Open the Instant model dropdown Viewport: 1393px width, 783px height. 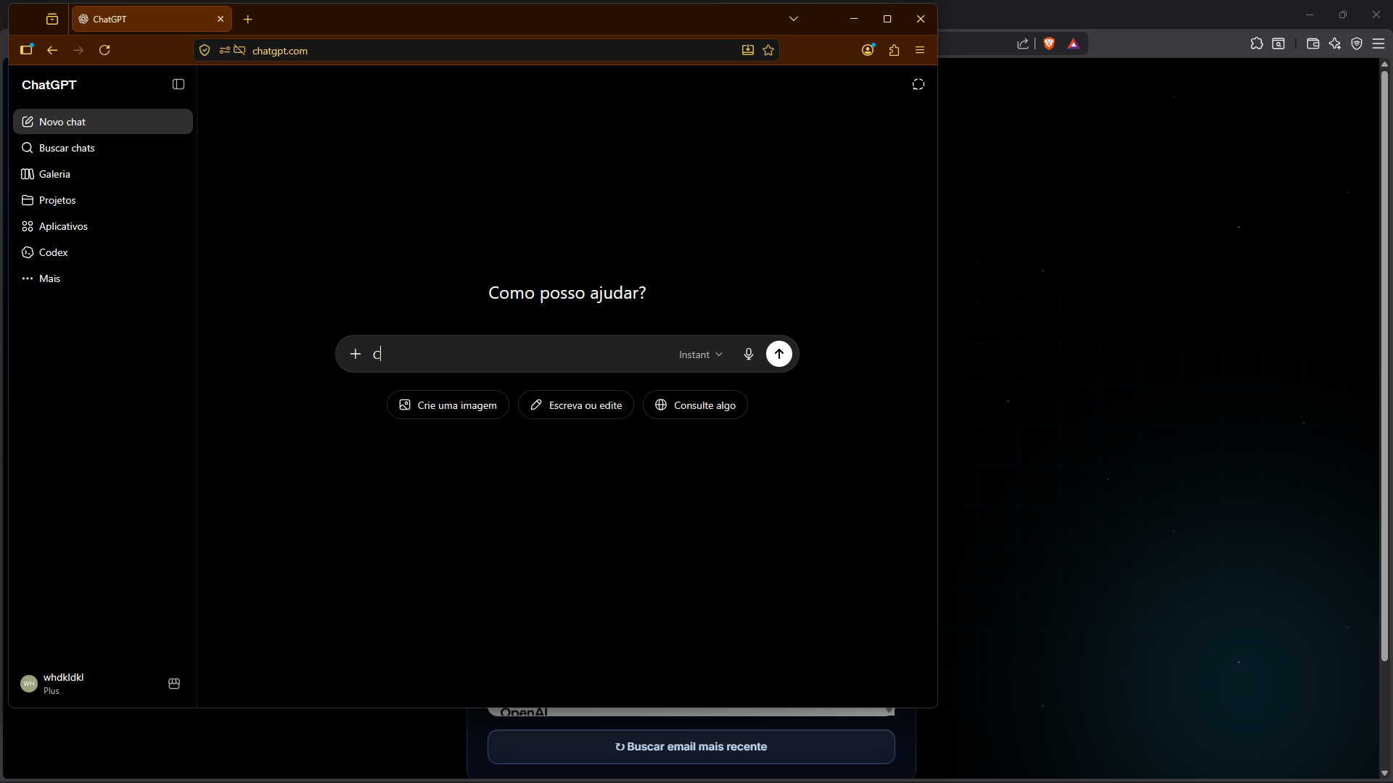(701, 355)
